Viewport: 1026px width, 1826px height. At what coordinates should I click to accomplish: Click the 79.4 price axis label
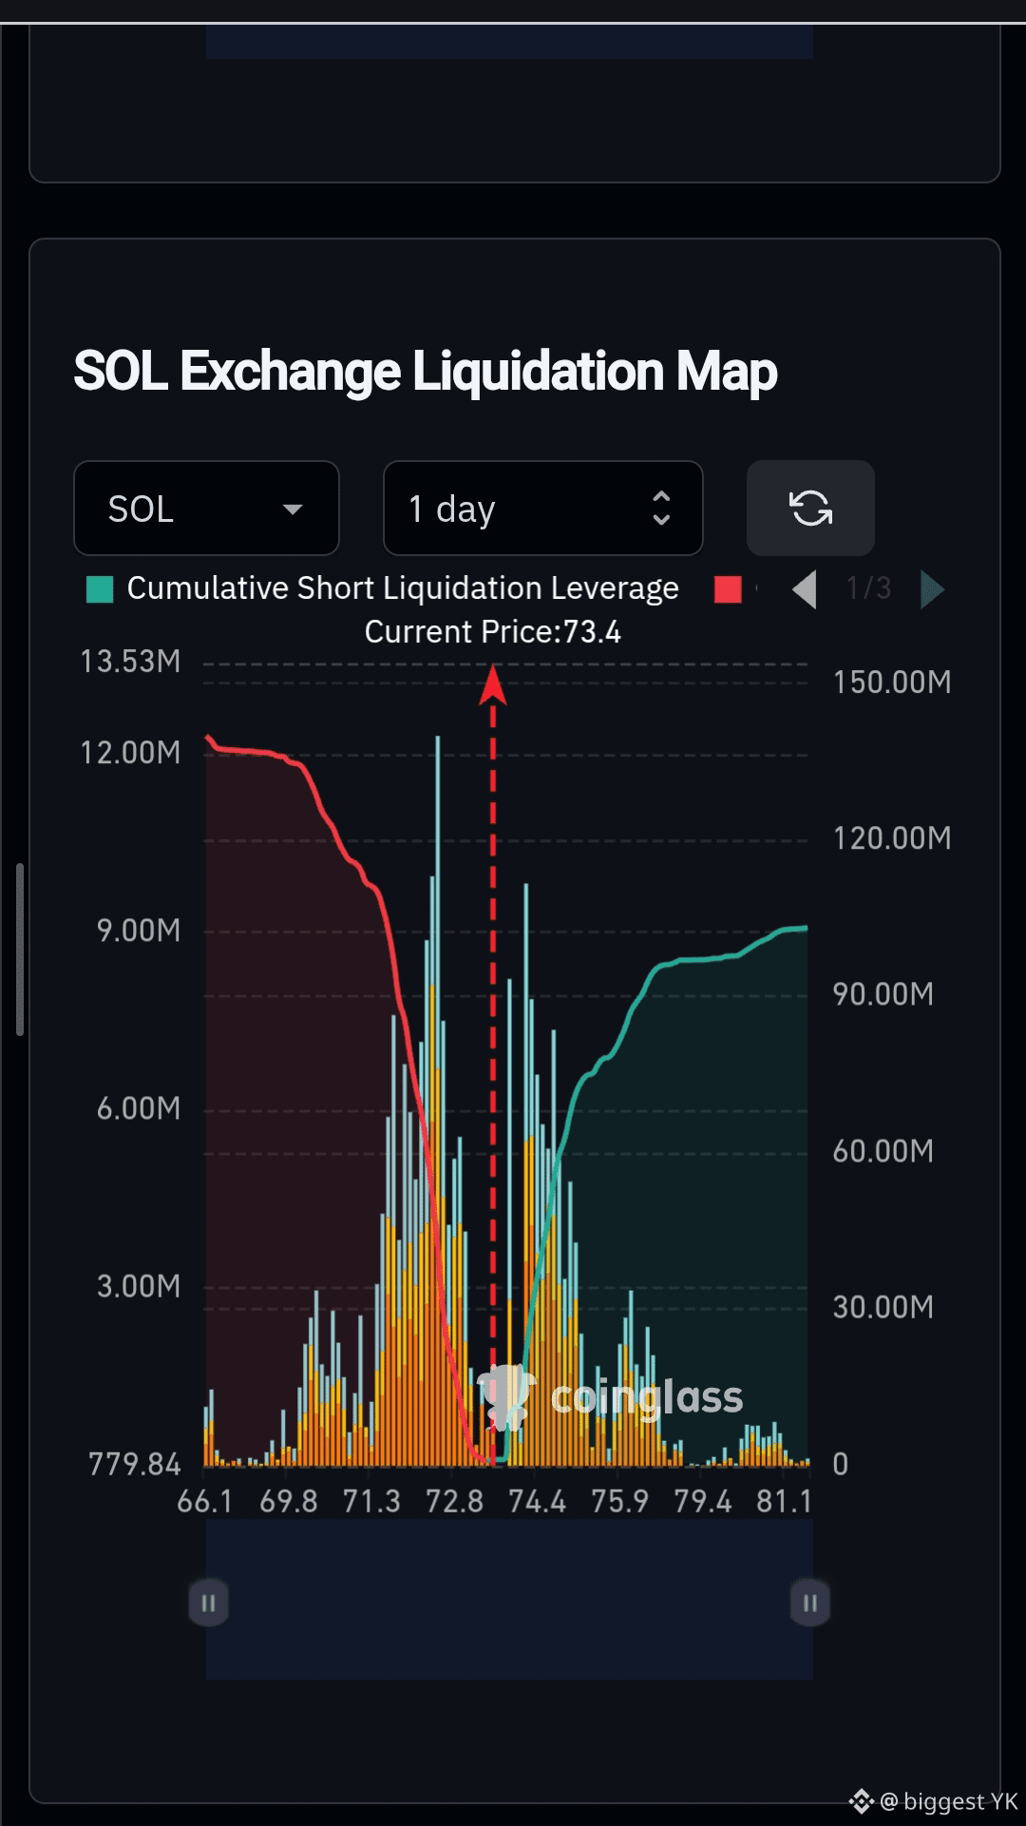pos(703,1502)
